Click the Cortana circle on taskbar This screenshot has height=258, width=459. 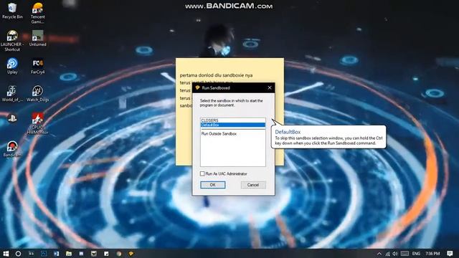point(18,253)
